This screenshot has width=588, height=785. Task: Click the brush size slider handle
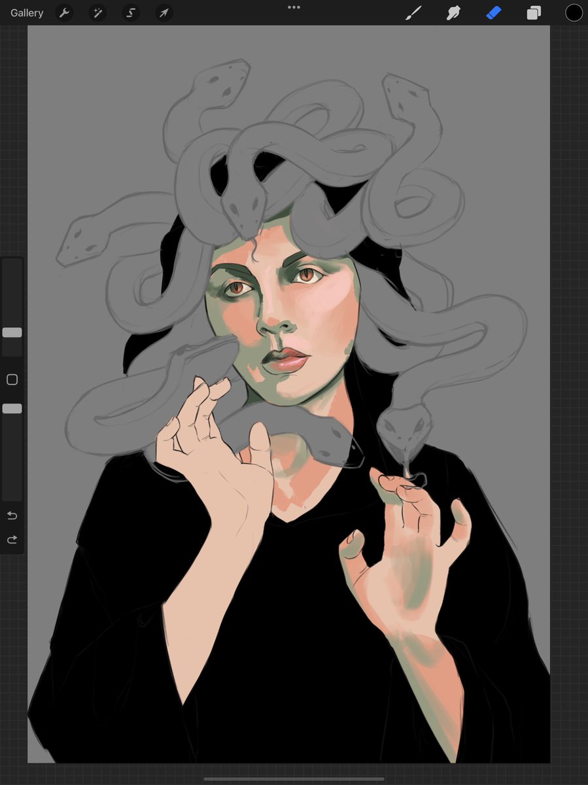[12, 332]
